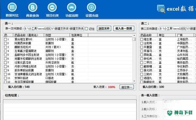The height and width of the screenshot is (120, 196).
Task: Check table two row 开塞露
Action: tap(142, 47)
